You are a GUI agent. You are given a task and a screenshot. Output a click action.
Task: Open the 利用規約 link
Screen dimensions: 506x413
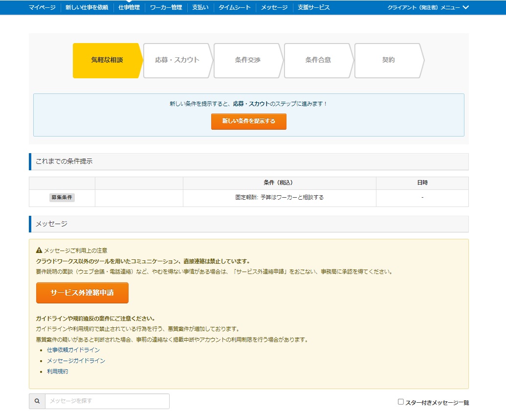coord(58,372)
